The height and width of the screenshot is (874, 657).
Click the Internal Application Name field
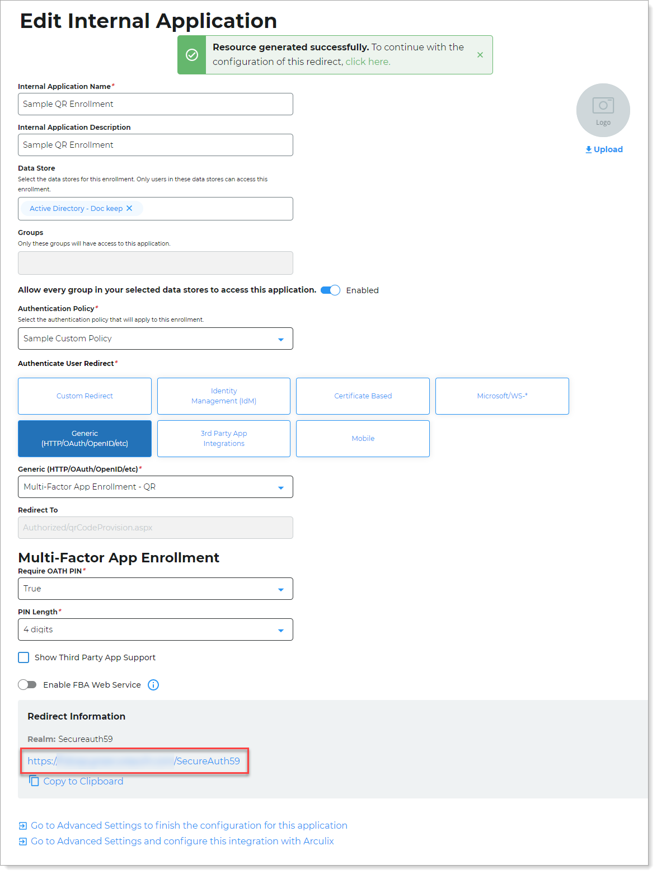pos(155,104)
